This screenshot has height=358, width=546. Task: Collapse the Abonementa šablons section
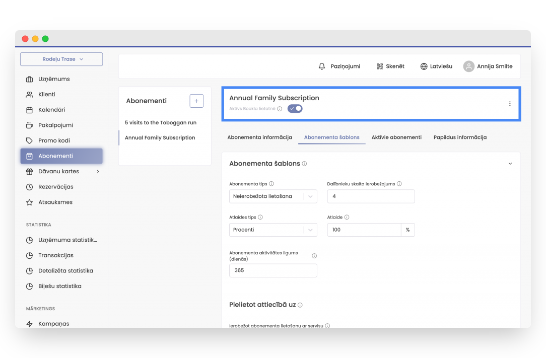click(x=510, y=164)
